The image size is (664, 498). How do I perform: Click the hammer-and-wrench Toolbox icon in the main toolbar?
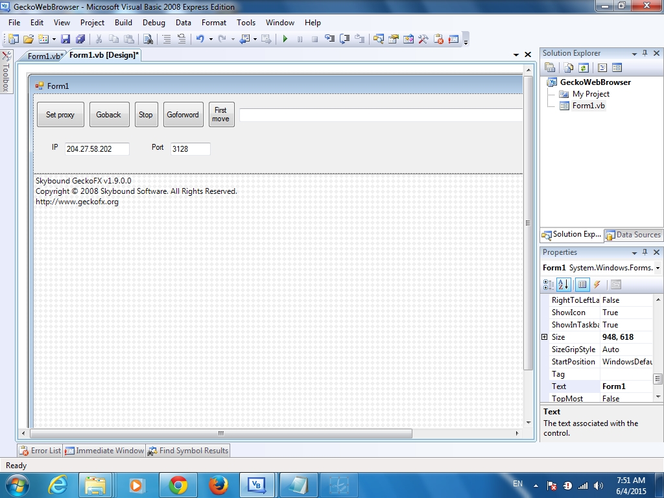point(423,39)
